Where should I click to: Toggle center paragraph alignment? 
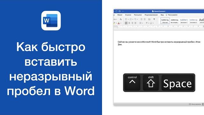129,23
